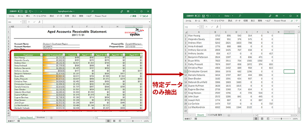Click ribbon display options in AgingReport window
308x129 pixels.
tap(128, 11)
